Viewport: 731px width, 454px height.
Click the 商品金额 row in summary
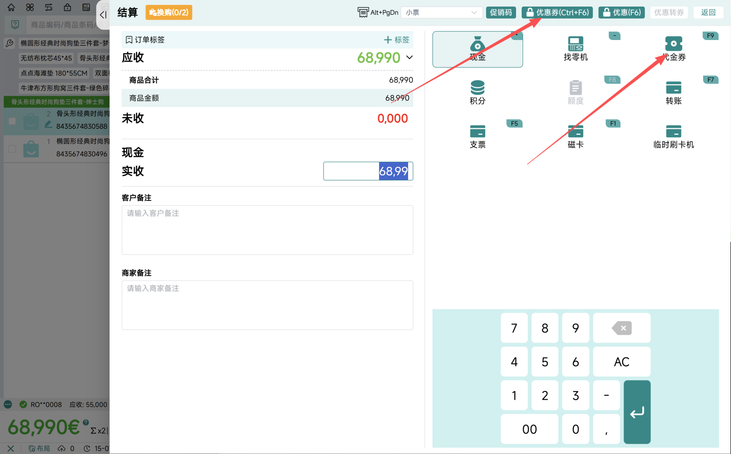267,98
